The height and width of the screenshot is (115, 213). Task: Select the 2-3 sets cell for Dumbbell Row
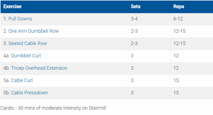point(134,31)
